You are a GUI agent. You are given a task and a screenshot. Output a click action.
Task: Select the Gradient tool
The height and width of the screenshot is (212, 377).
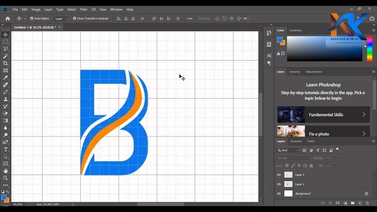click(5, 121)
